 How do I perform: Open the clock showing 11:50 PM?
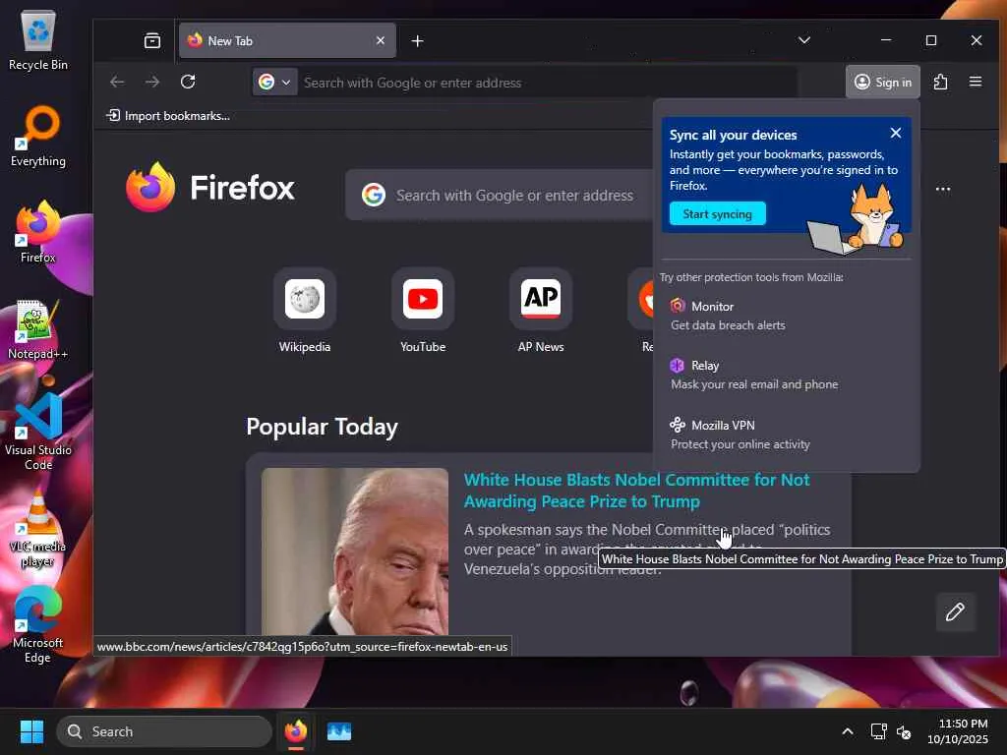click(958, 731)
